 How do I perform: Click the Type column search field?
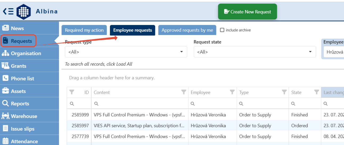pos(263,103)
